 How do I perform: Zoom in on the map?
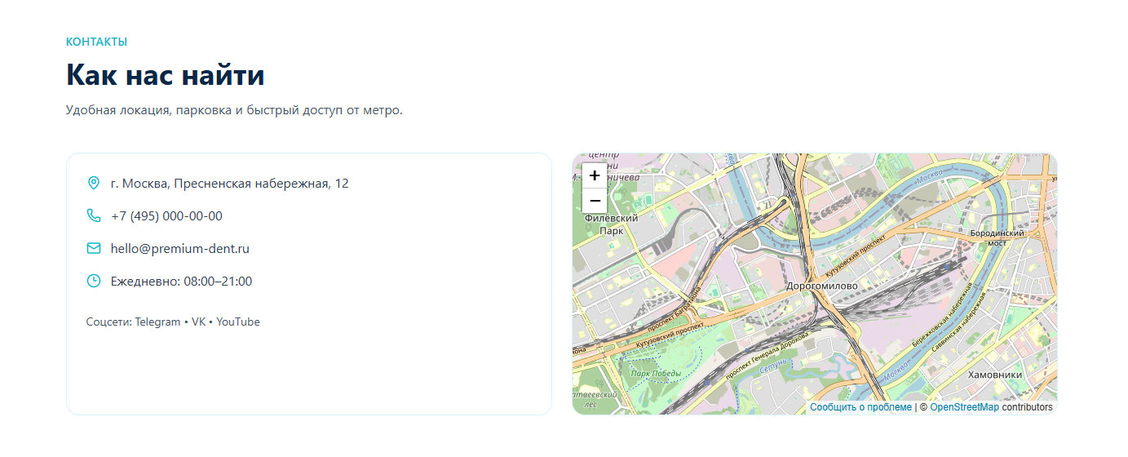pos(595,175)
